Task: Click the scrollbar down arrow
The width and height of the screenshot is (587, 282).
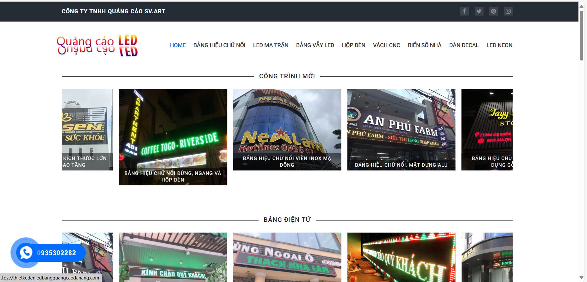Action: pyautogui.click(x=581, y=278)
